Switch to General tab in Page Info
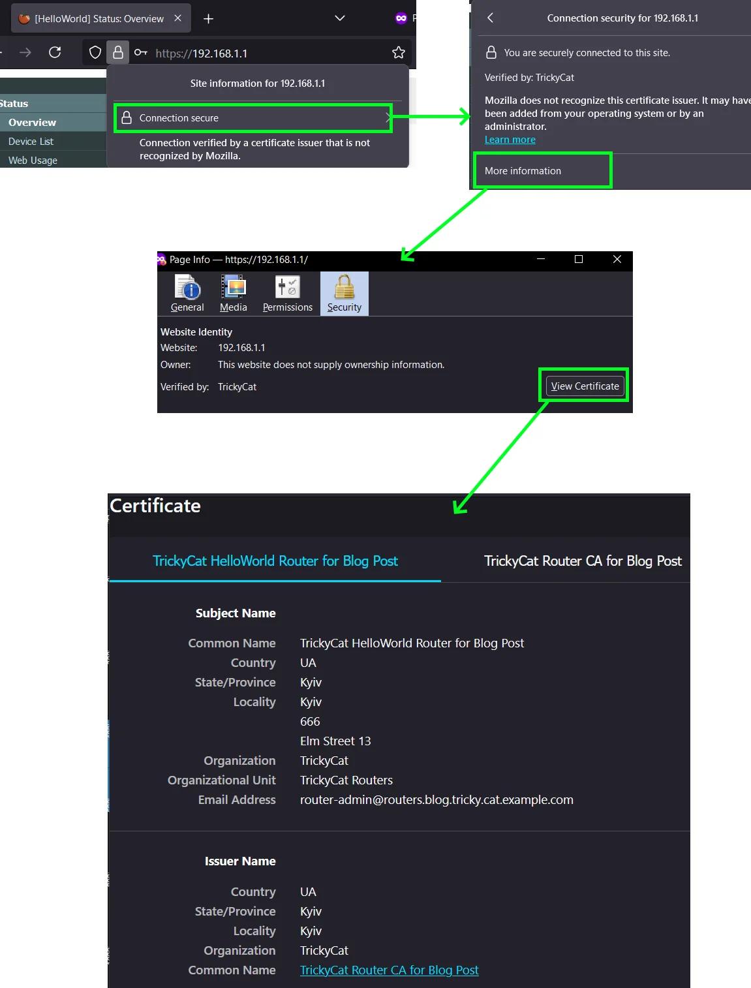Image resolution: width=751 pixels, height=988 pixels. pos(187,294)
